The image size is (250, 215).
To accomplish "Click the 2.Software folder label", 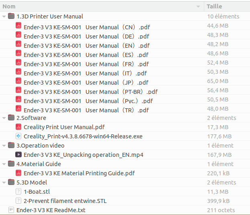I will 31,118.
